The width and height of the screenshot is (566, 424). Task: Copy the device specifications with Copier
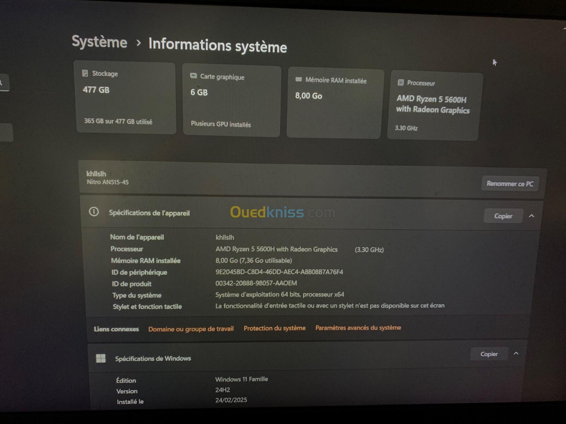503,216
